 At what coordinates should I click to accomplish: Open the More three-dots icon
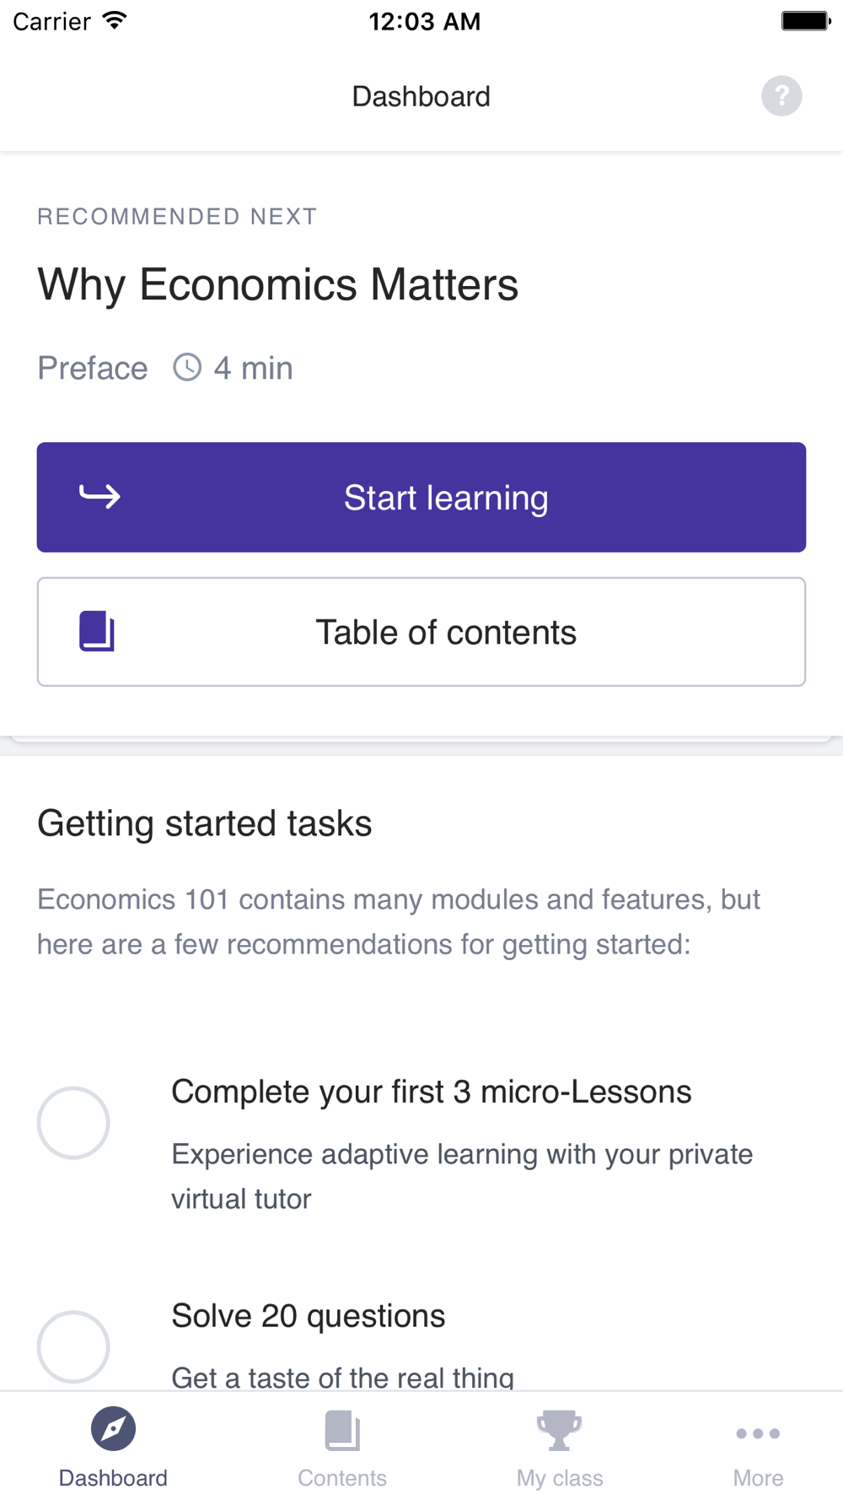tap(758, 1433)
